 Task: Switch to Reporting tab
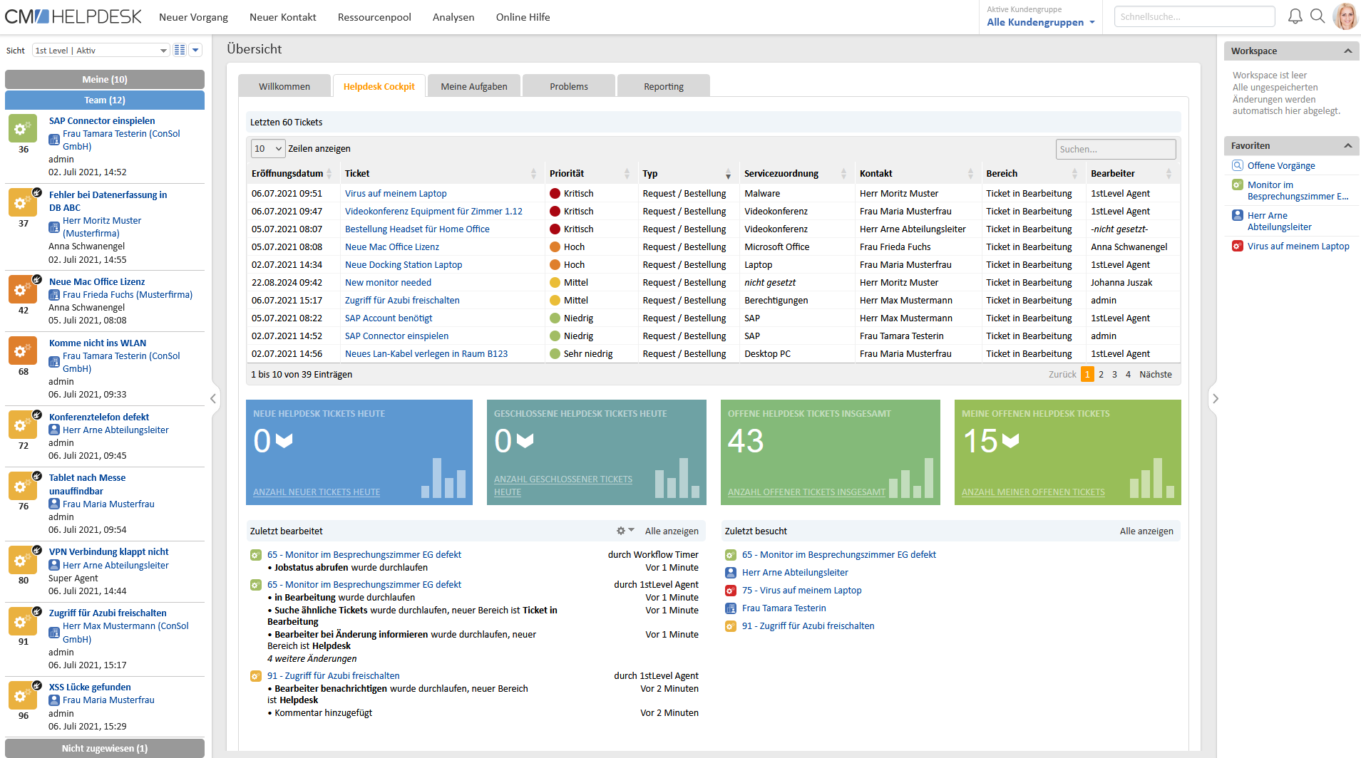(664, 86)
